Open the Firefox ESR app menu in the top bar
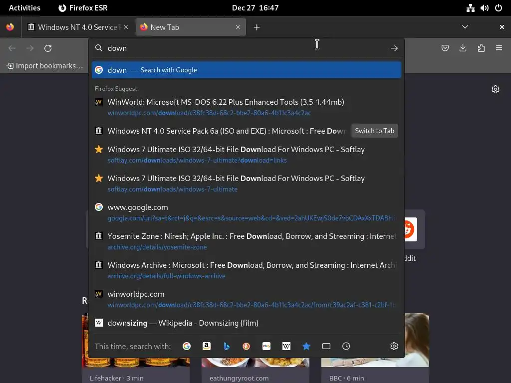The image size is (511, 383). point(83,8)
